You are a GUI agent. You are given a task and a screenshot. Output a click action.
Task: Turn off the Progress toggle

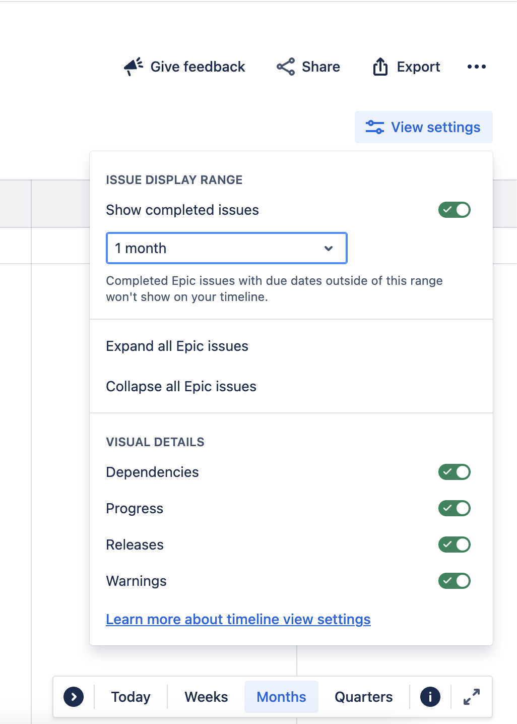point(454,508)
